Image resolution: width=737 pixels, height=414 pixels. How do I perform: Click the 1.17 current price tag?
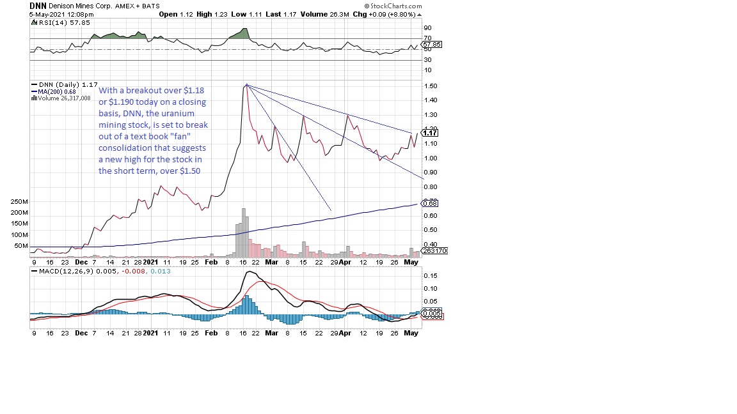point(430,133)
